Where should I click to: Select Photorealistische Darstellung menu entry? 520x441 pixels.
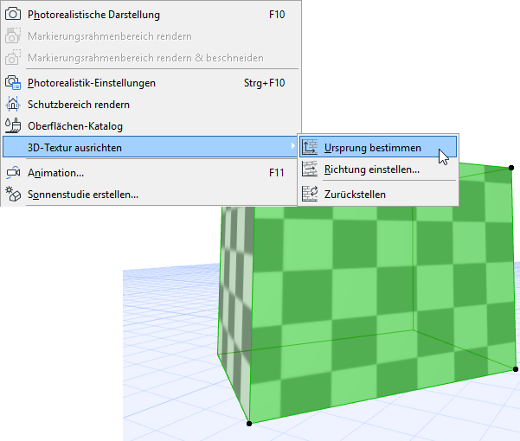point(151,15)
